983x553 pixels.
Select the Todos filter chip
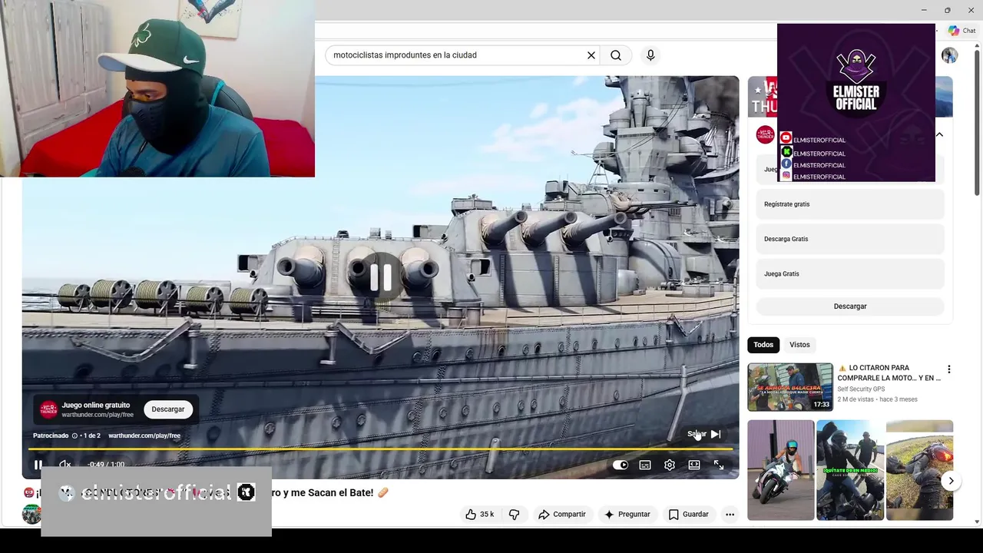pyautogui.click(x=763, y=345)
